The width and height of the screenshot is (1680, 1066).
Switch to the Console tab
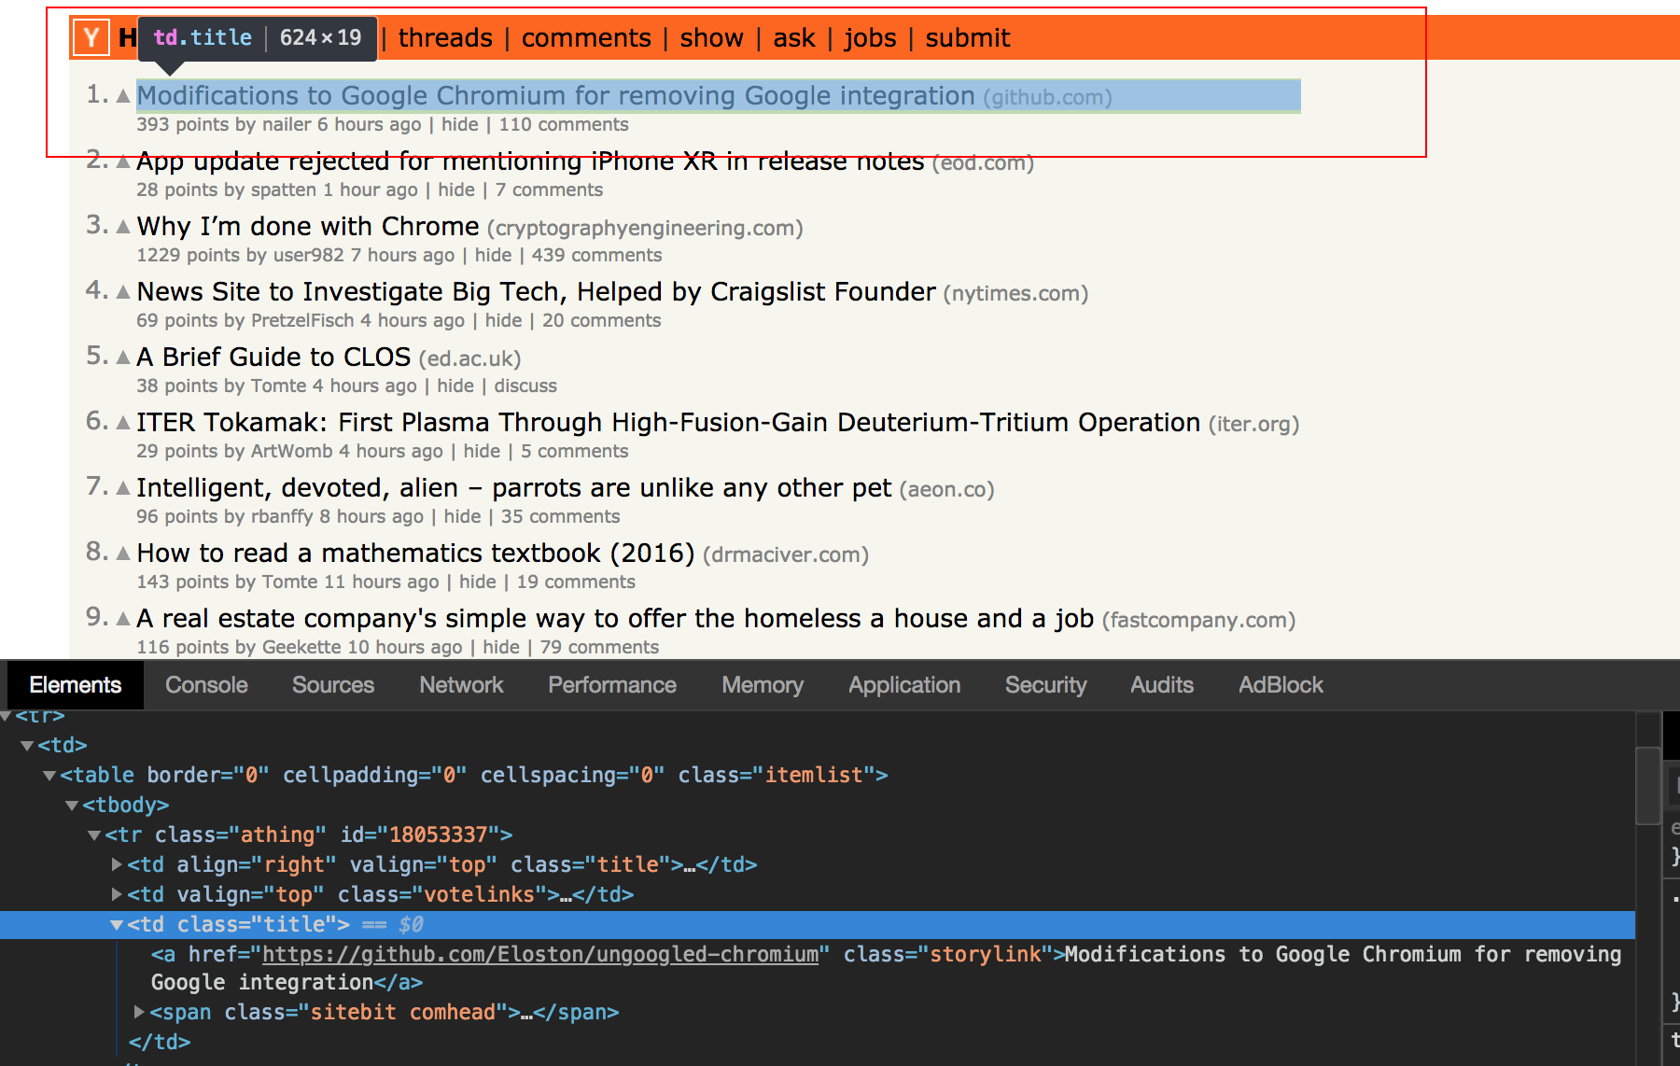click(206, 685)
